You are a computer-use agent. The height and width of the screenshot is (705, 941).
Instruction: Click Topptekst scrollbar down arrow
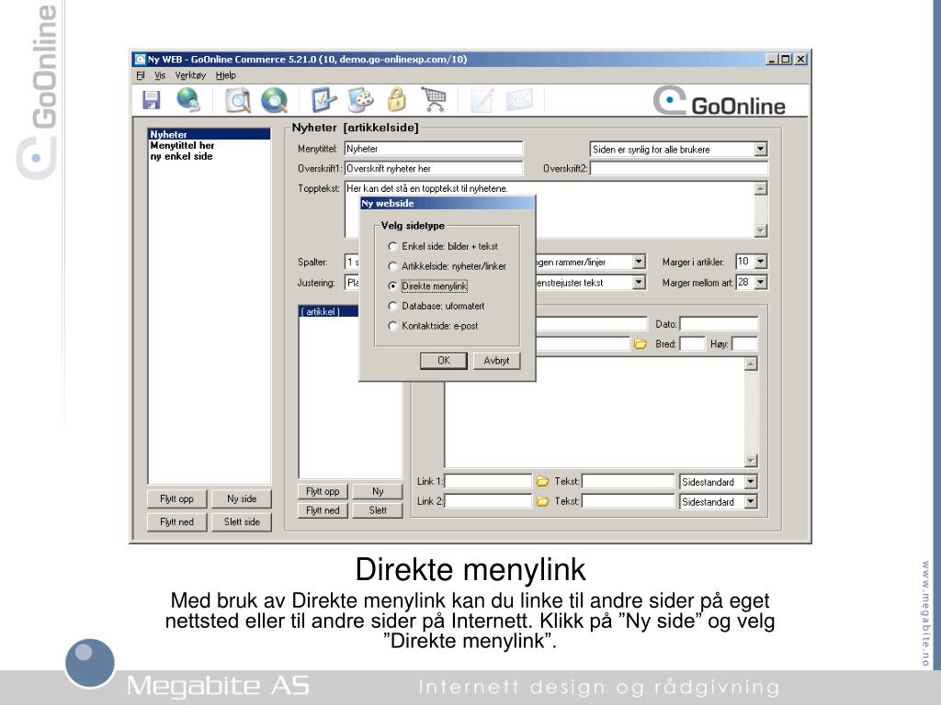[x=760, y=230]
